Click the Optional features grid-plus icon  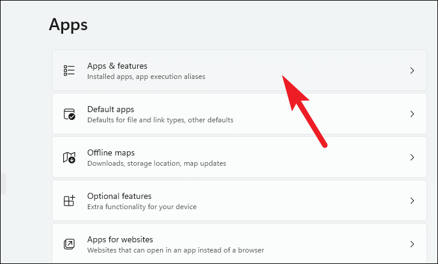pyautogui.click(x=69, y=201)
